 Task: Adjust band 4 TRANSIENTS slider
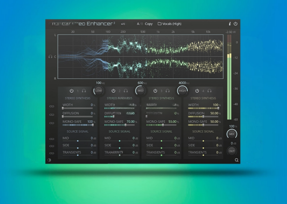point(203,155)
